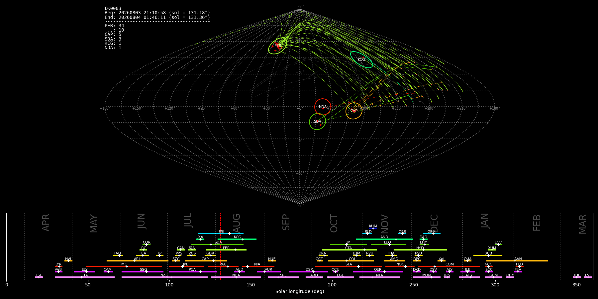The width and height of the screenshot is (598, 299).
Task: Click the pink SPE shower bar
Action: click(x=283, y=277)
